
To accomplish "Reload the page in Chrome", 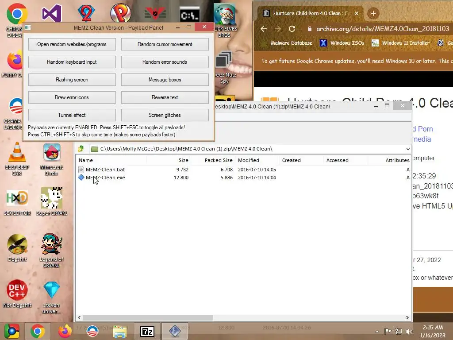I will coord(292,29).
